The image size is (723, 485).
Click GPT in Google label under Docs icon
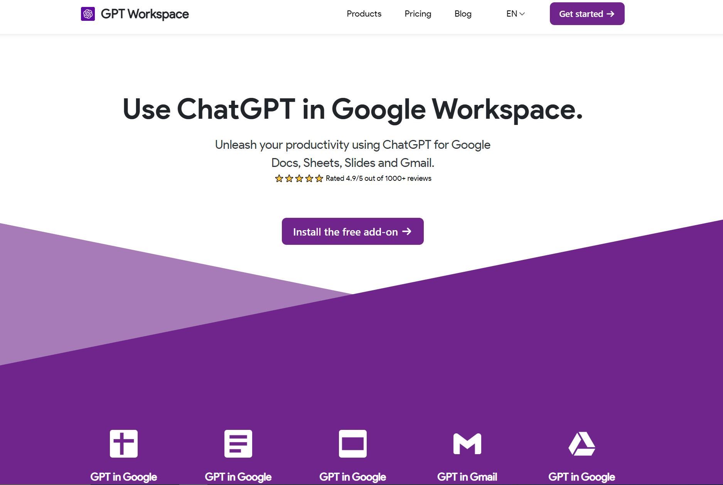coord(238,477)
